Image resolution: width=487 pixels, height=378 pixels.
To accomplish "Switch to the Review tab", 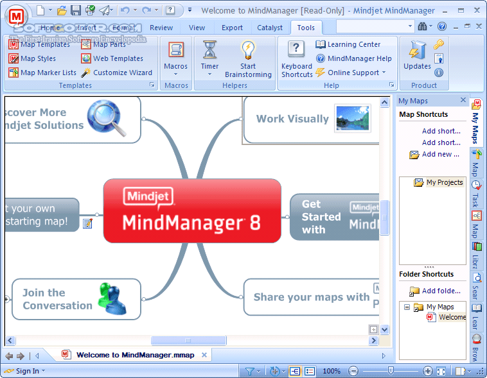I will 161,28.
